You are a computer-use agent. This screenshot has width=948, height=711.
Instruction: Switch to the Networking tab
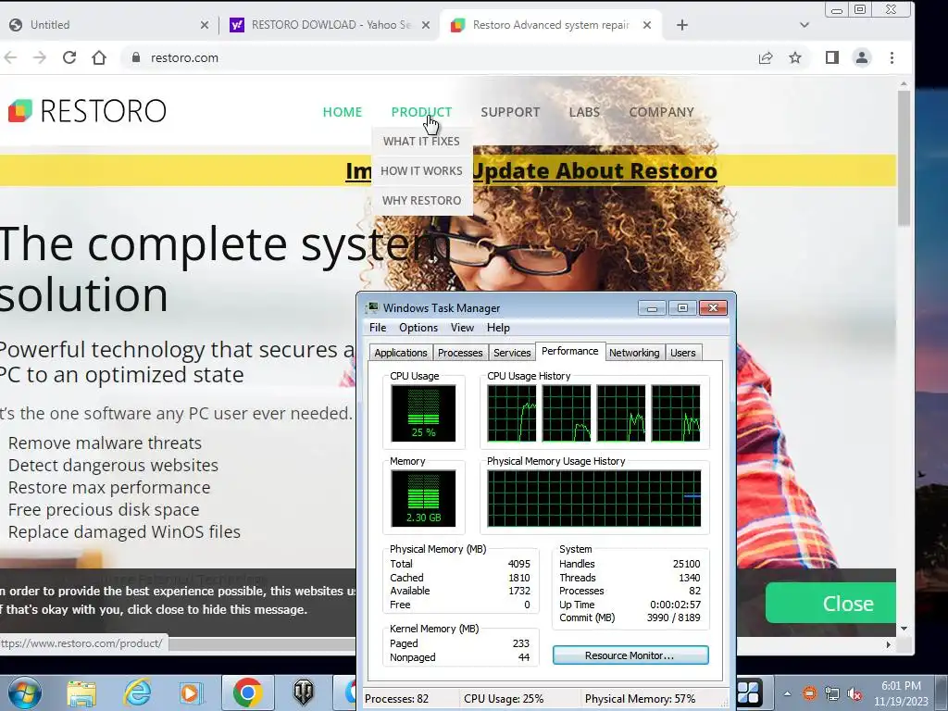tap(634, 353)
